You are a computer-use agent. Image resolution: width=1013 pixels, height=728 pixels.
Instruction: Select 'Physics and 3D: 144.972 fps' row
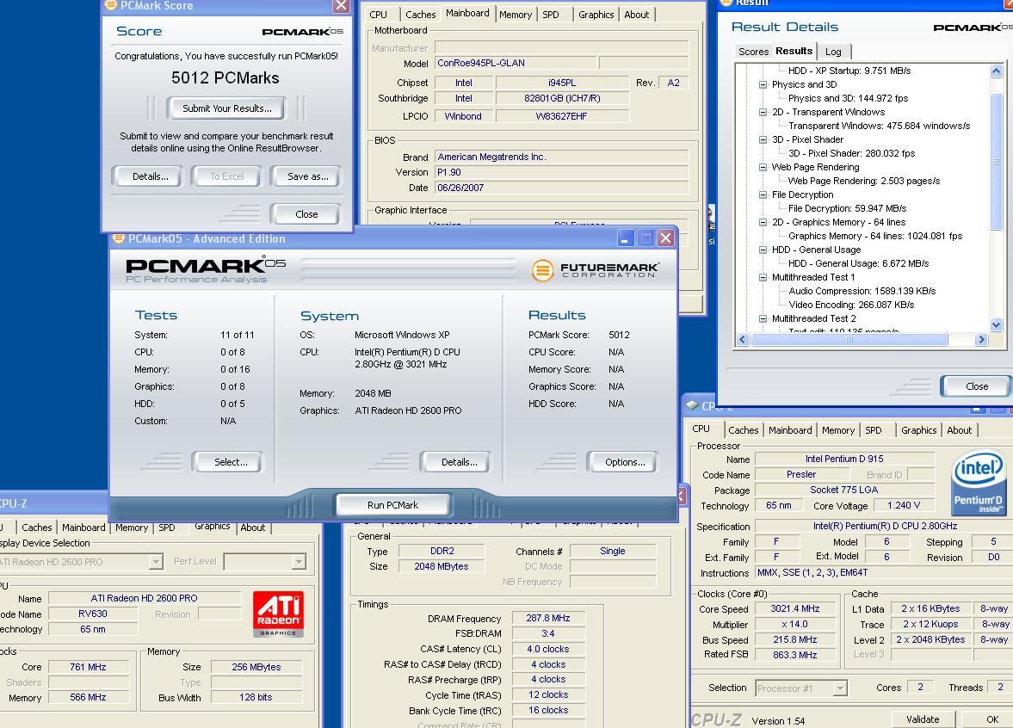click(x=848, y=98)
